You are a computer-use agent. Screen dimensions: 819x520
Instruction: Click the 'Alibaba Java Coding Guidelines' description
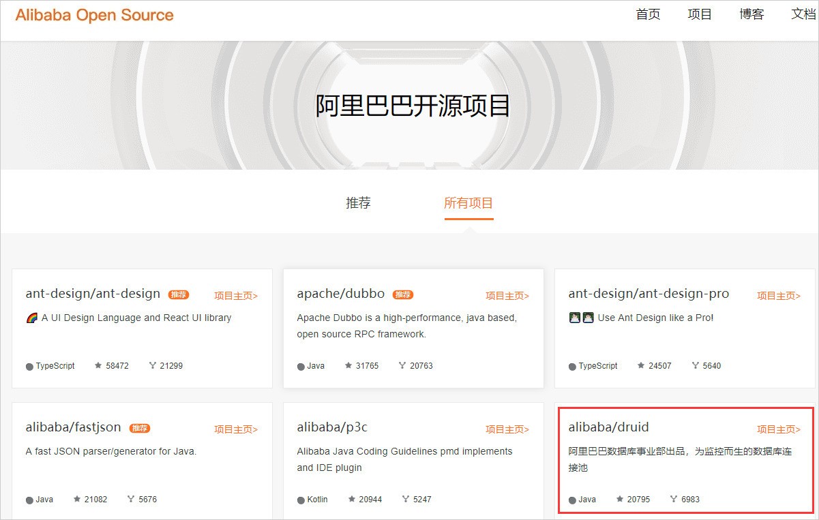pos(404,459)
